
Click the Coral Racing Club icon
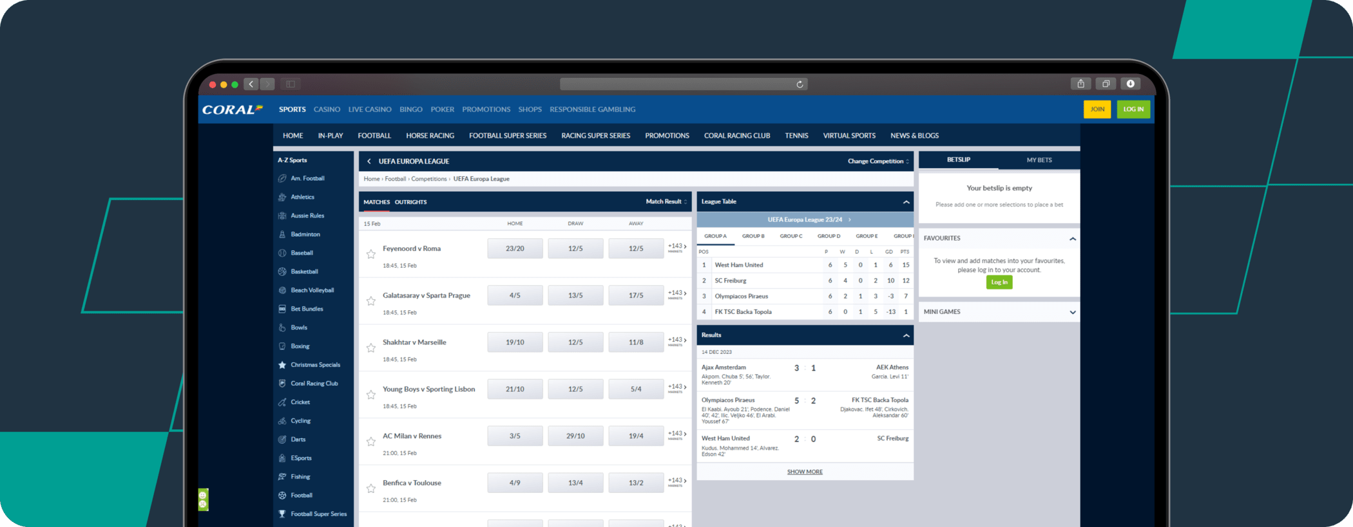click(282, 384)
